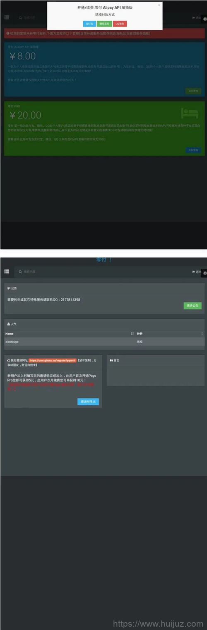The width and height of the screenshot is (207, 630).
Task: Click the 留言 panel header
Action: 156,360
